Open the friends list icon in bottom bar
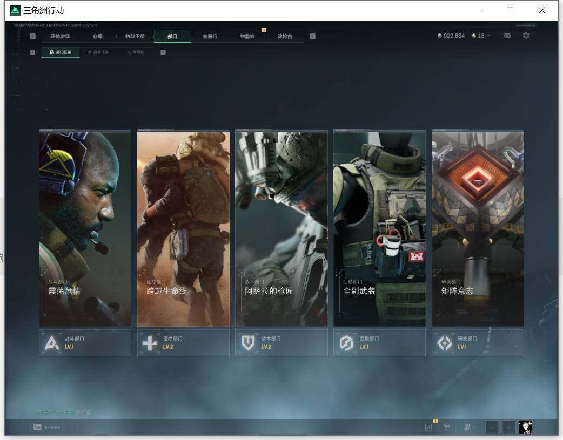This screenshot has width=563, height=440. point(468,427)
